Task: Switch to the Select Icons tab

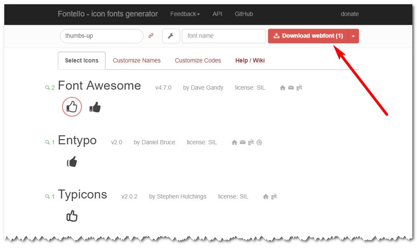Action: (x=82, y=61)
